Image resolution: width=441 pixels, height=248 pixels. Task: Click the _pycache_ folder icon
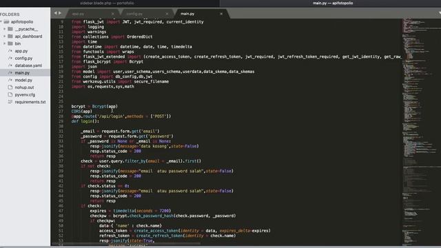point(10,29)
